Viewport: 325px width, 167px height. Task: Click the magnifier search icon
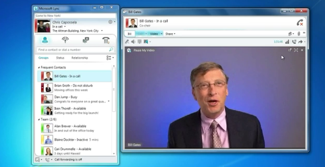[x=111, y=49]
